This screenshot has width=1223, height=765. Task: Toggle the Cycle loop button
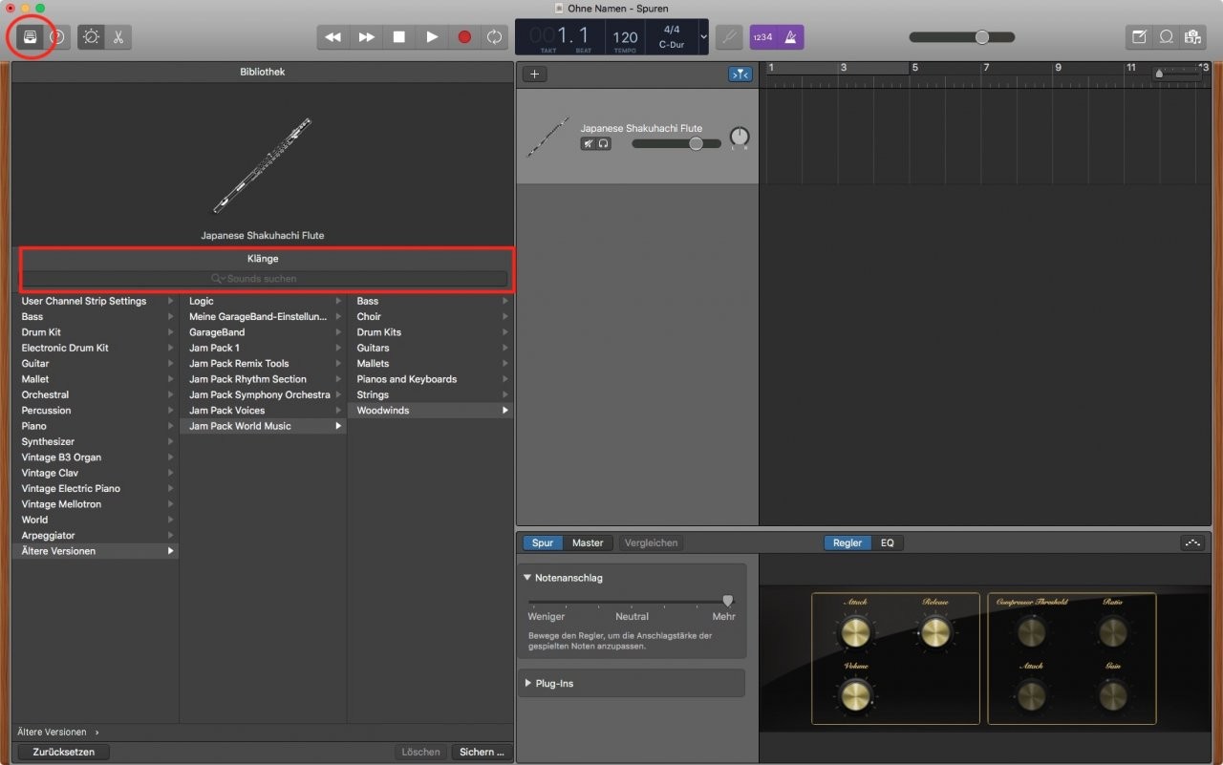click(x=494, y=37)
